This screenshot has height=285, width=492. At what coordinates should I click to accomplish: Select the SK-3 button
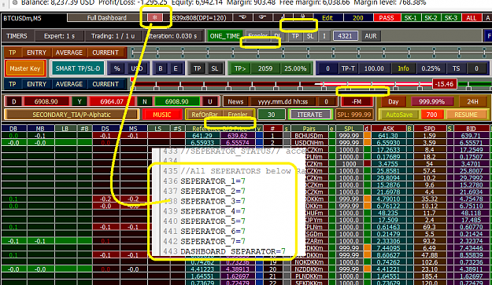click(451, 18)
